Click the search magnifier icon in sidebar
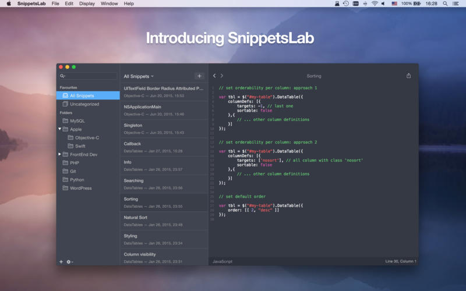 [62, 76]
